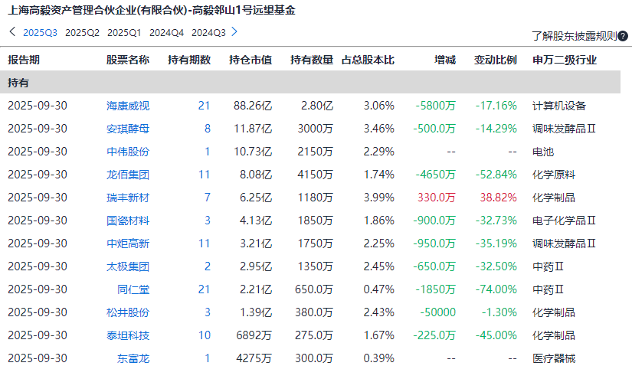This screenshot has height=366, width=632.
Task: Go to next quarters with right arrow
Action: (x=234, y=31)
